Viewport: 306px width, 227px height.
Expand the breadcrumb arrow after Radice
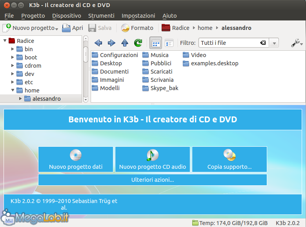[x=194, y=28]
